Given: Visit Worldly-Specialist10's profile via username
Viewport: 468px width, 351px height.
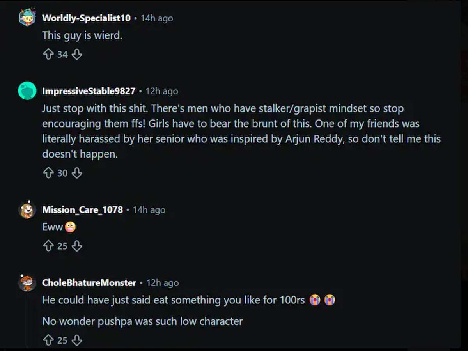Looking at the screenshot, I should click(86, 18).
